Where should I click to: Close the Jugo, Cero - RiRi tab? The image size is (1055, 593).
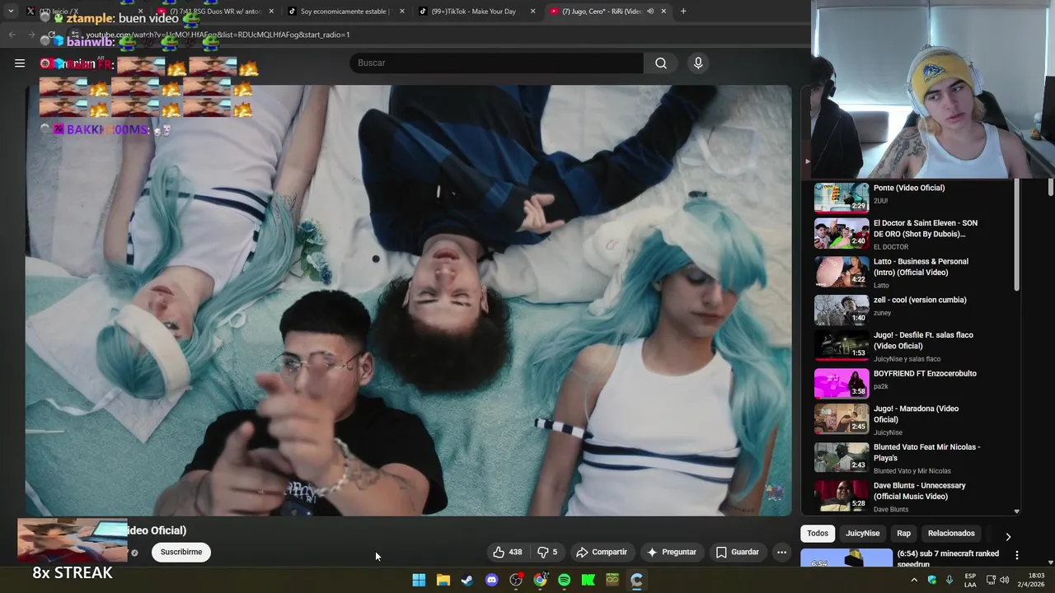(663, 11)
